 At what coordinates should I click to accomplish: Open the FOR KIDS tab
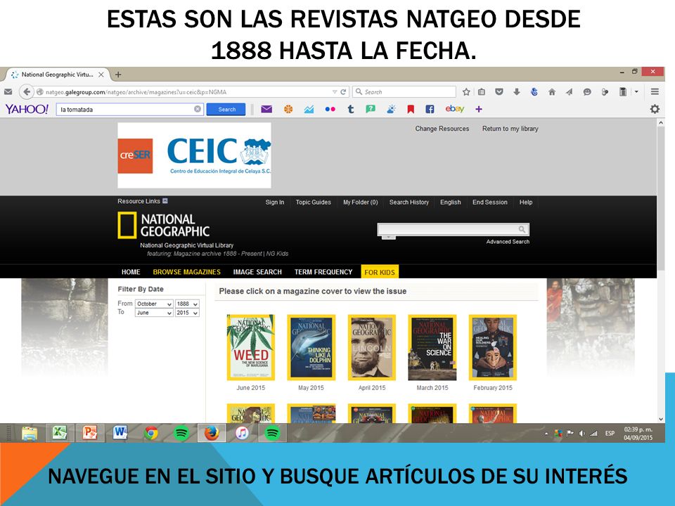[x=380, y=272]
